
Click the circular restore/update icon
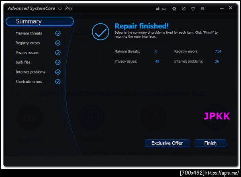184,9
